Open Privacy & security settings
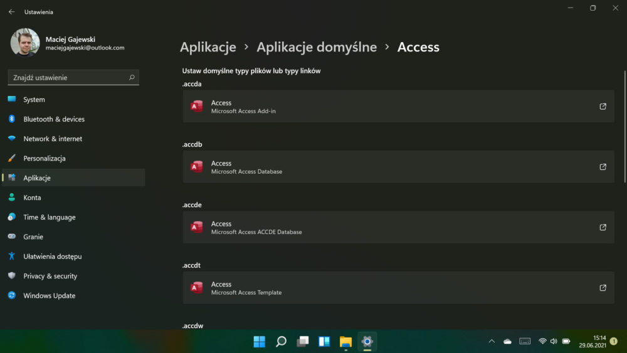Viewport: 627px width, 353px height. 73,276
